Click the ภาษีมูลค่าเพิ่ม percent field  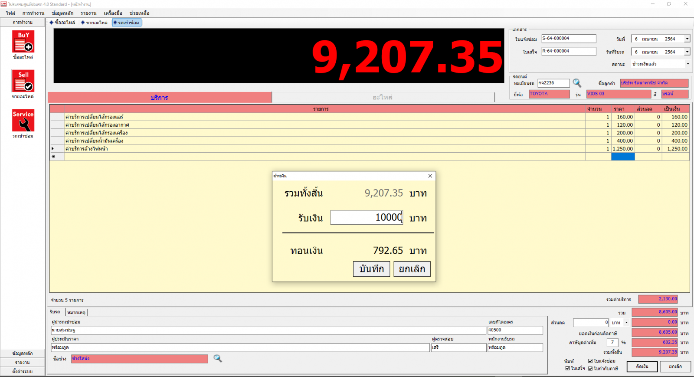[x=612, y=342]
